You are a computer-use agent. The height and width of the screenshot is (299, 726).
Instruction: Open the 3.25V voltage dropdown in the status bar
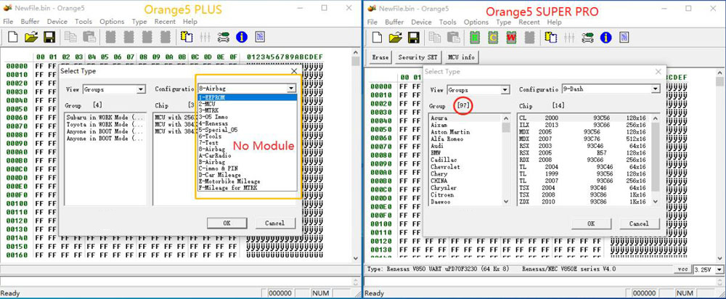pyautogui.click(x=717, y=269)
